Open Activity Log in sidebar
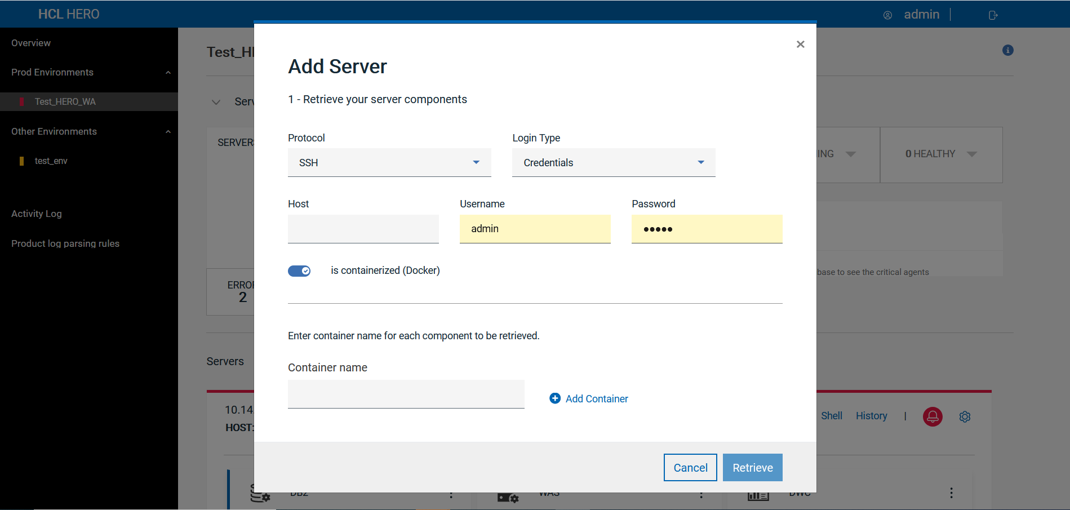1070x510 pixels. click(37, 214)
